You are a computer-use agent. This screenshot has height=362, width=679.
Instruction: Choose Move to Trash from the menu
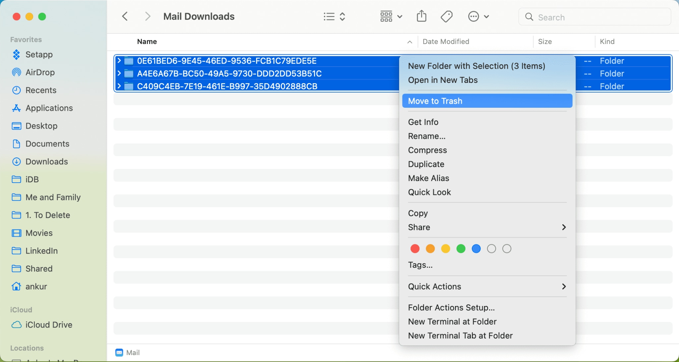[x=435, y=101]
